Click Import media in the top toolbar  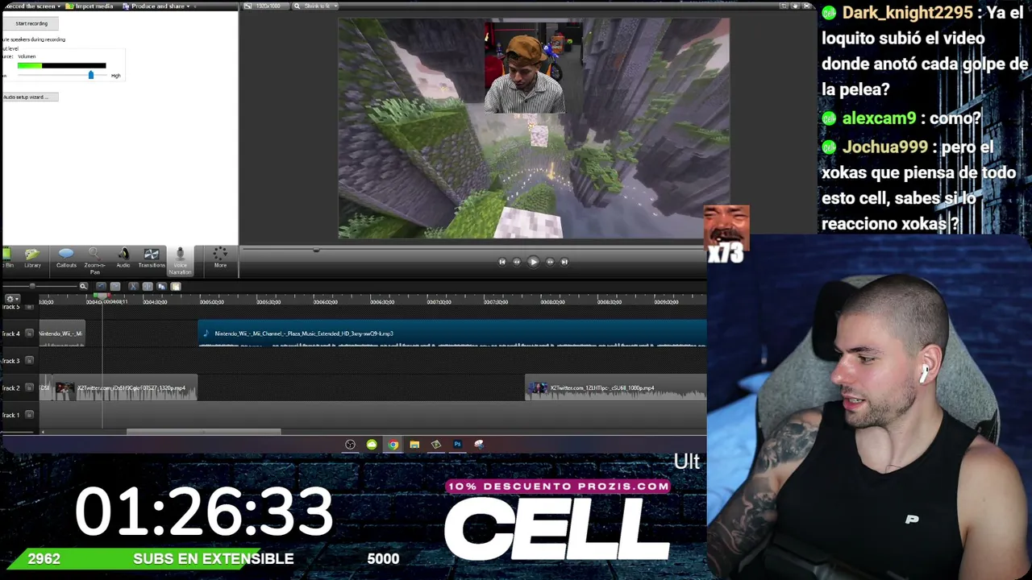90,6
